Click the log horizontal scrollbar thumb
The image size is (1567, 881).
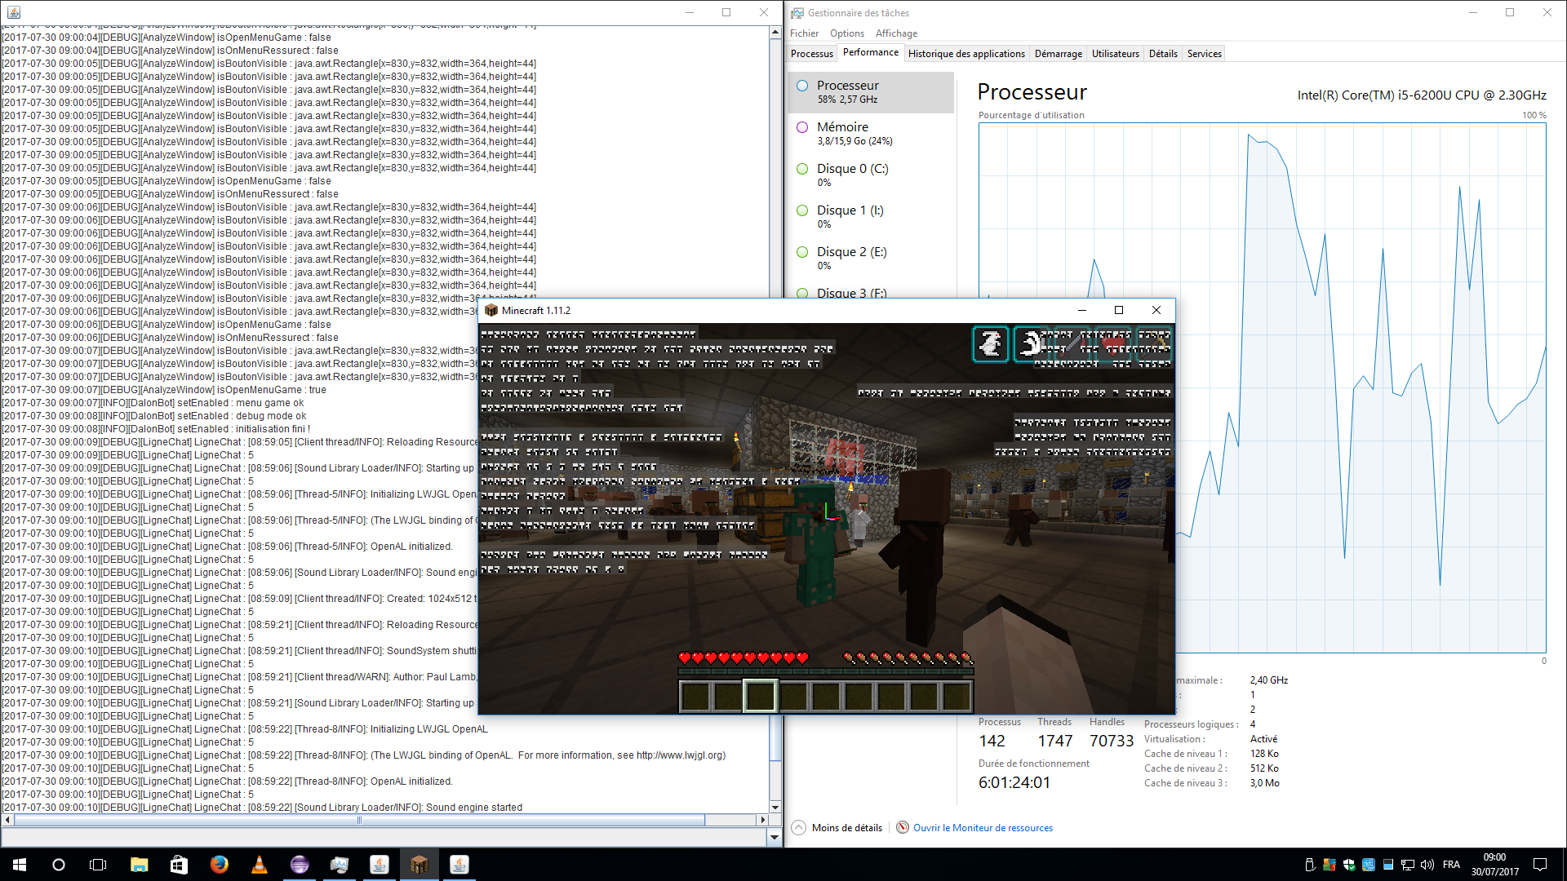[359, 820]
